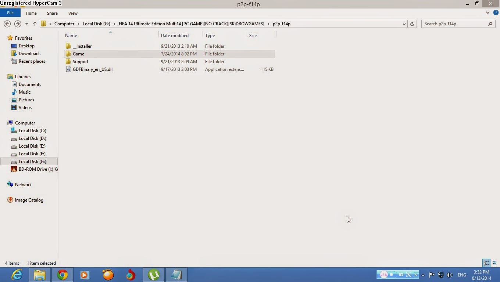Open the Music library
500x282 pixels.
(25, 92)
